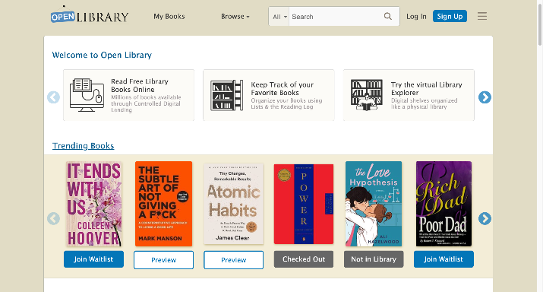Screen dimensions: 543x292
Task: Open the Trending Books link
Action: [83, 146]
